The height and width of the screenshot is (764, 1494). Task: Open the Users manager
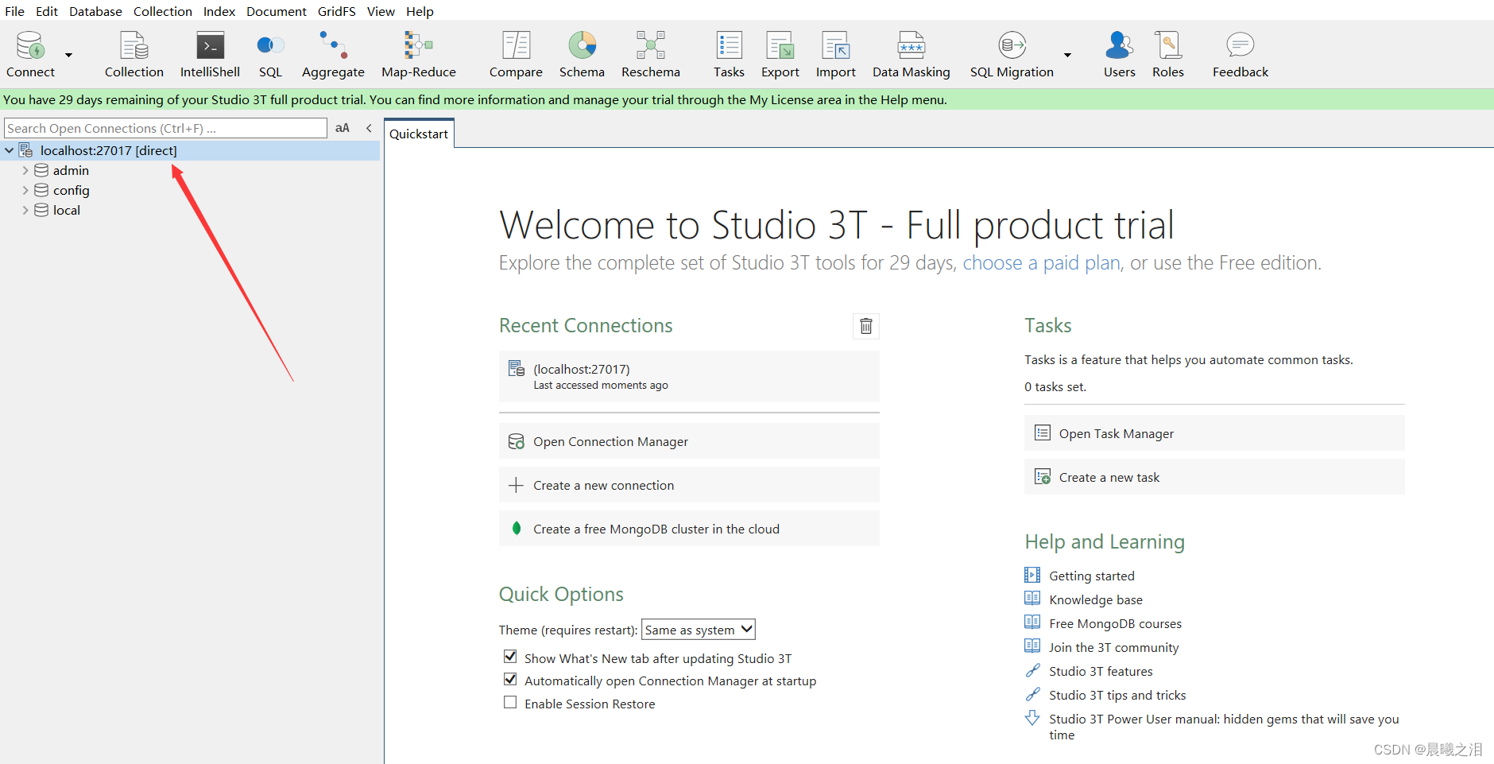[x=1119, y=53]
